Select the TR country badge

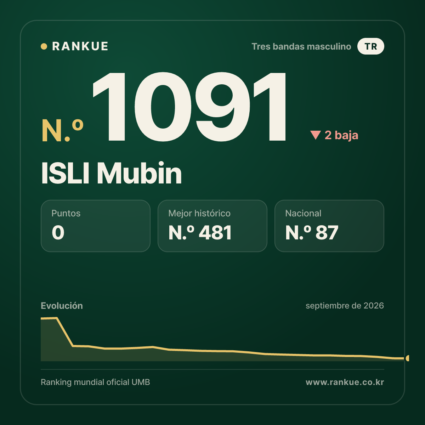tap(371, 46)
